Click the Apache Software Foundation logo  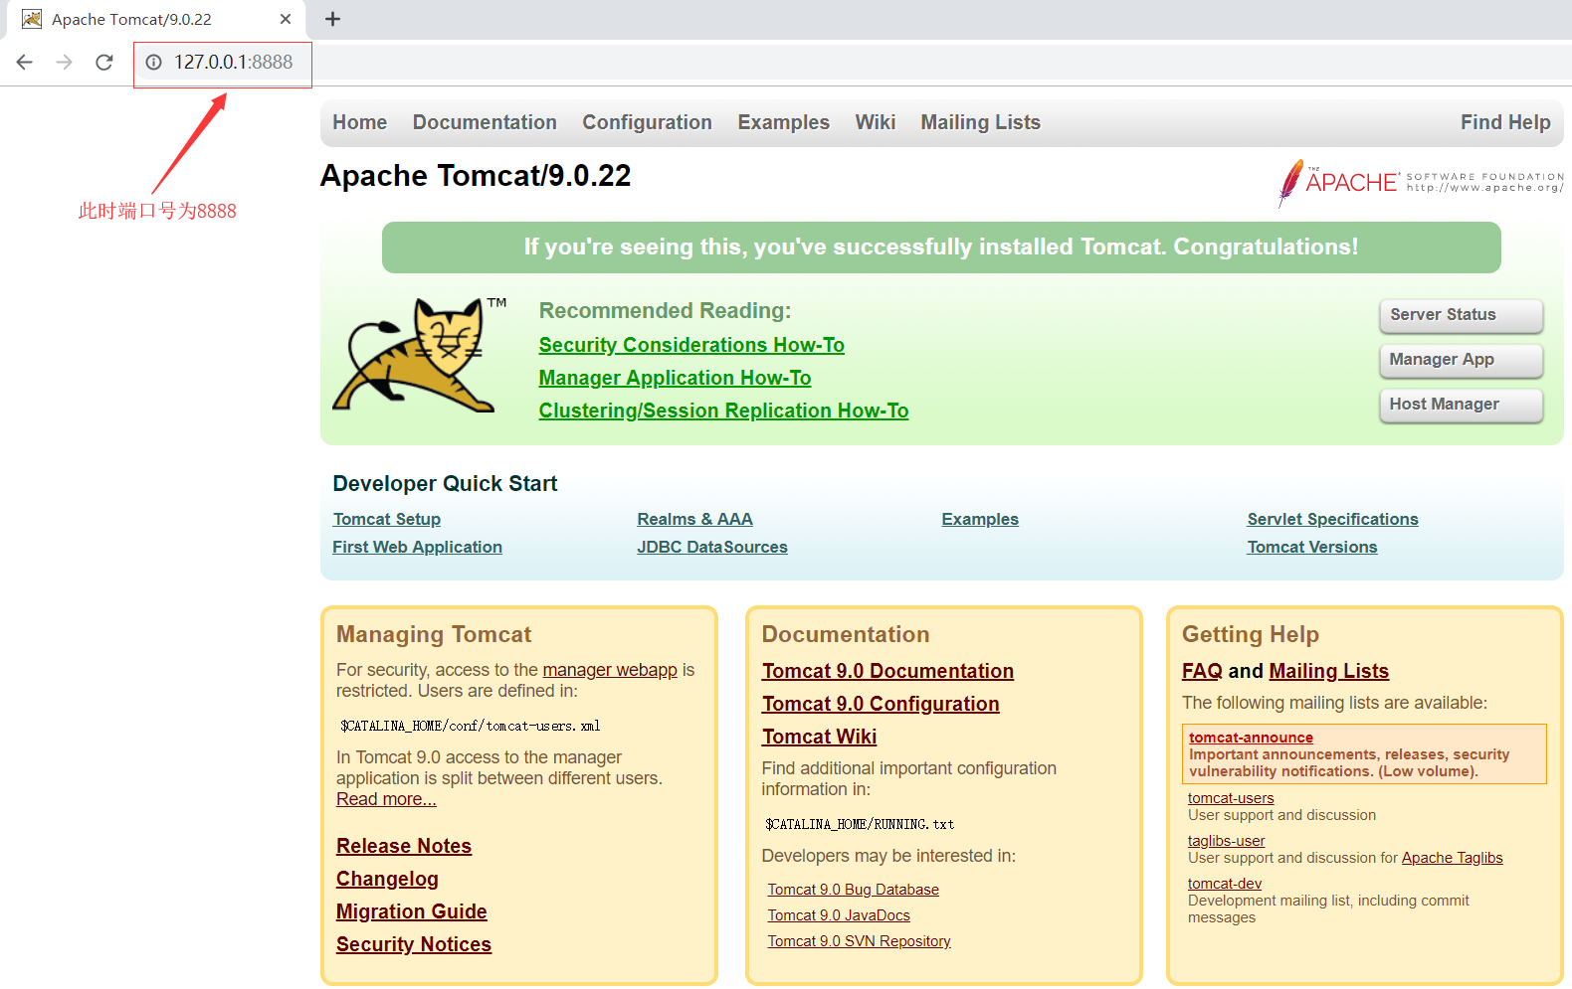click(x=1421, y=182)
